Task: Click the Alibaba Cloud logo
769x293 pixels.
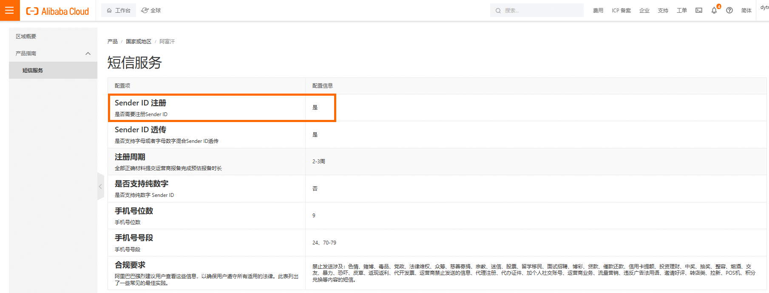Action: (57, 11)
